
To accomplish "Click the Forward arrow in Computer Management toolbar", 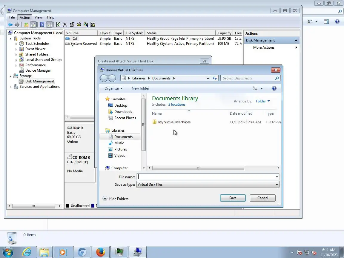I will click(17, 24).
